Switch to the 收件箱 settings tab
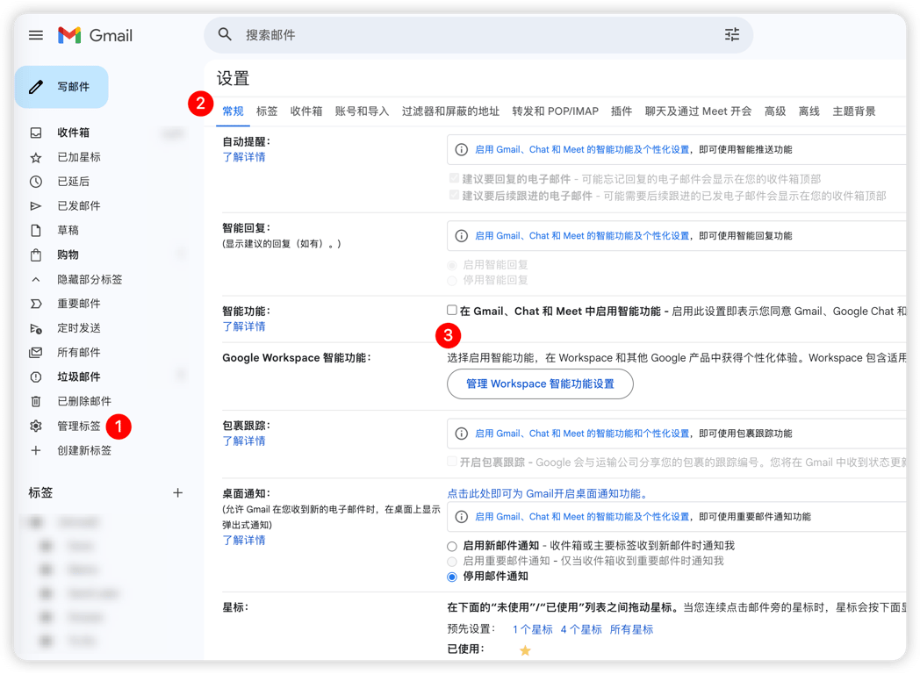 tap(306, 111)
